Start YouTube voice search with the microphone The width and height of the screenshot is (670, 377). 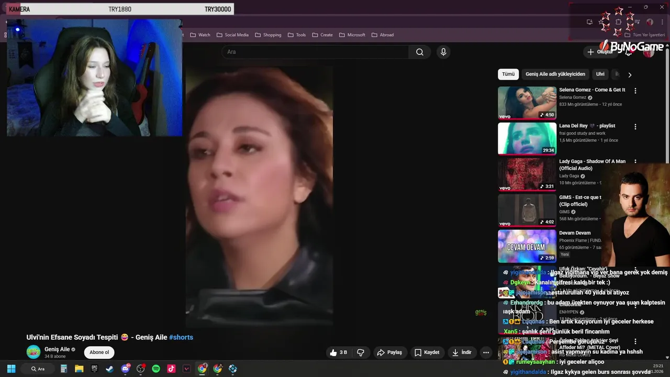443,52
